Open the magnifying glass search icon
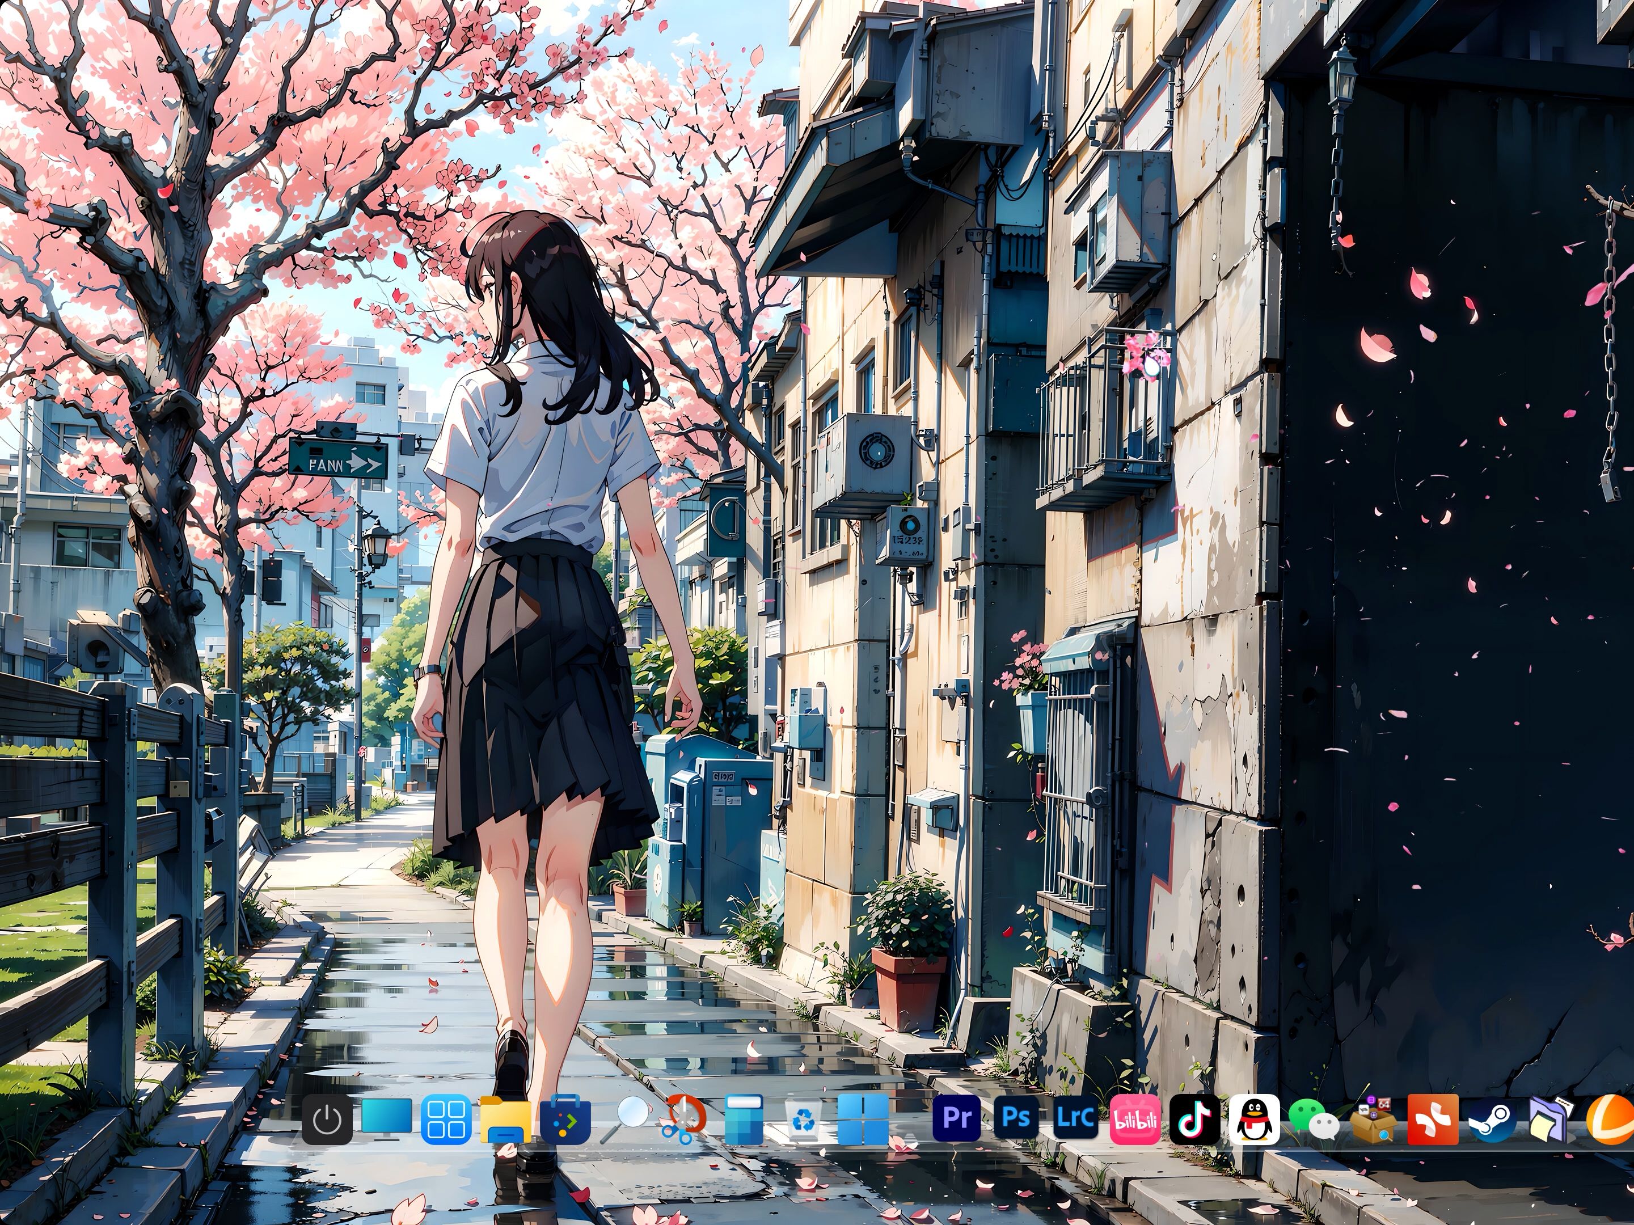The image size is (1634, 1225). click(625, 1120)
